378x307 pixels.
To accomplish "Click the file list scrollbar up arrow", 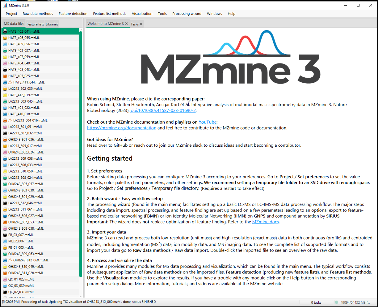I will click(x=81, y=29).
